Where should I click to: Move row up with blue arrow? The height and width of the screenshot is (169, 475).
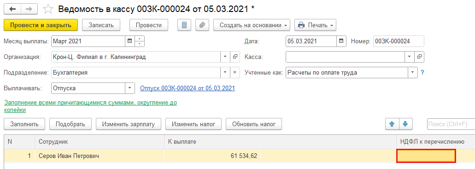[x=392, y=124]
